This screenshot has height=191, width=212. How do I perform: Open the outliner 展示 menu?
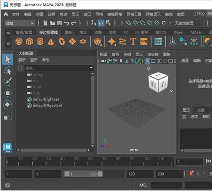pos(22,60)
